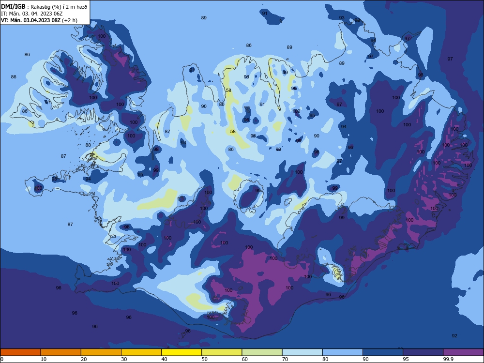
Task: Click the '40' legend scale label
Action: (164, 359)
